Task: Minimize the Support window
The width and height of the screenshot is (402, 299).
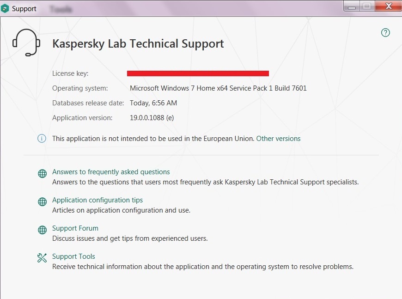Action: (x=352, y=6)
